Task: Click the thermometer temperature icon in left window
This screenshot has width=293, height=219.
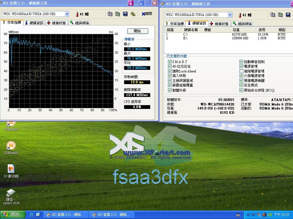Action: pyautogui.click(x=77, y=14)
